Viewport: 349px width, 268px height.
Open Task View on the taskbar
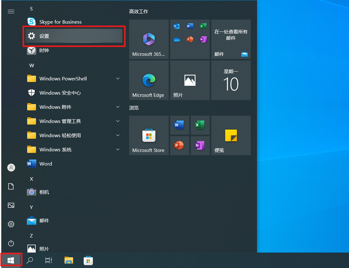pos(49,260)
